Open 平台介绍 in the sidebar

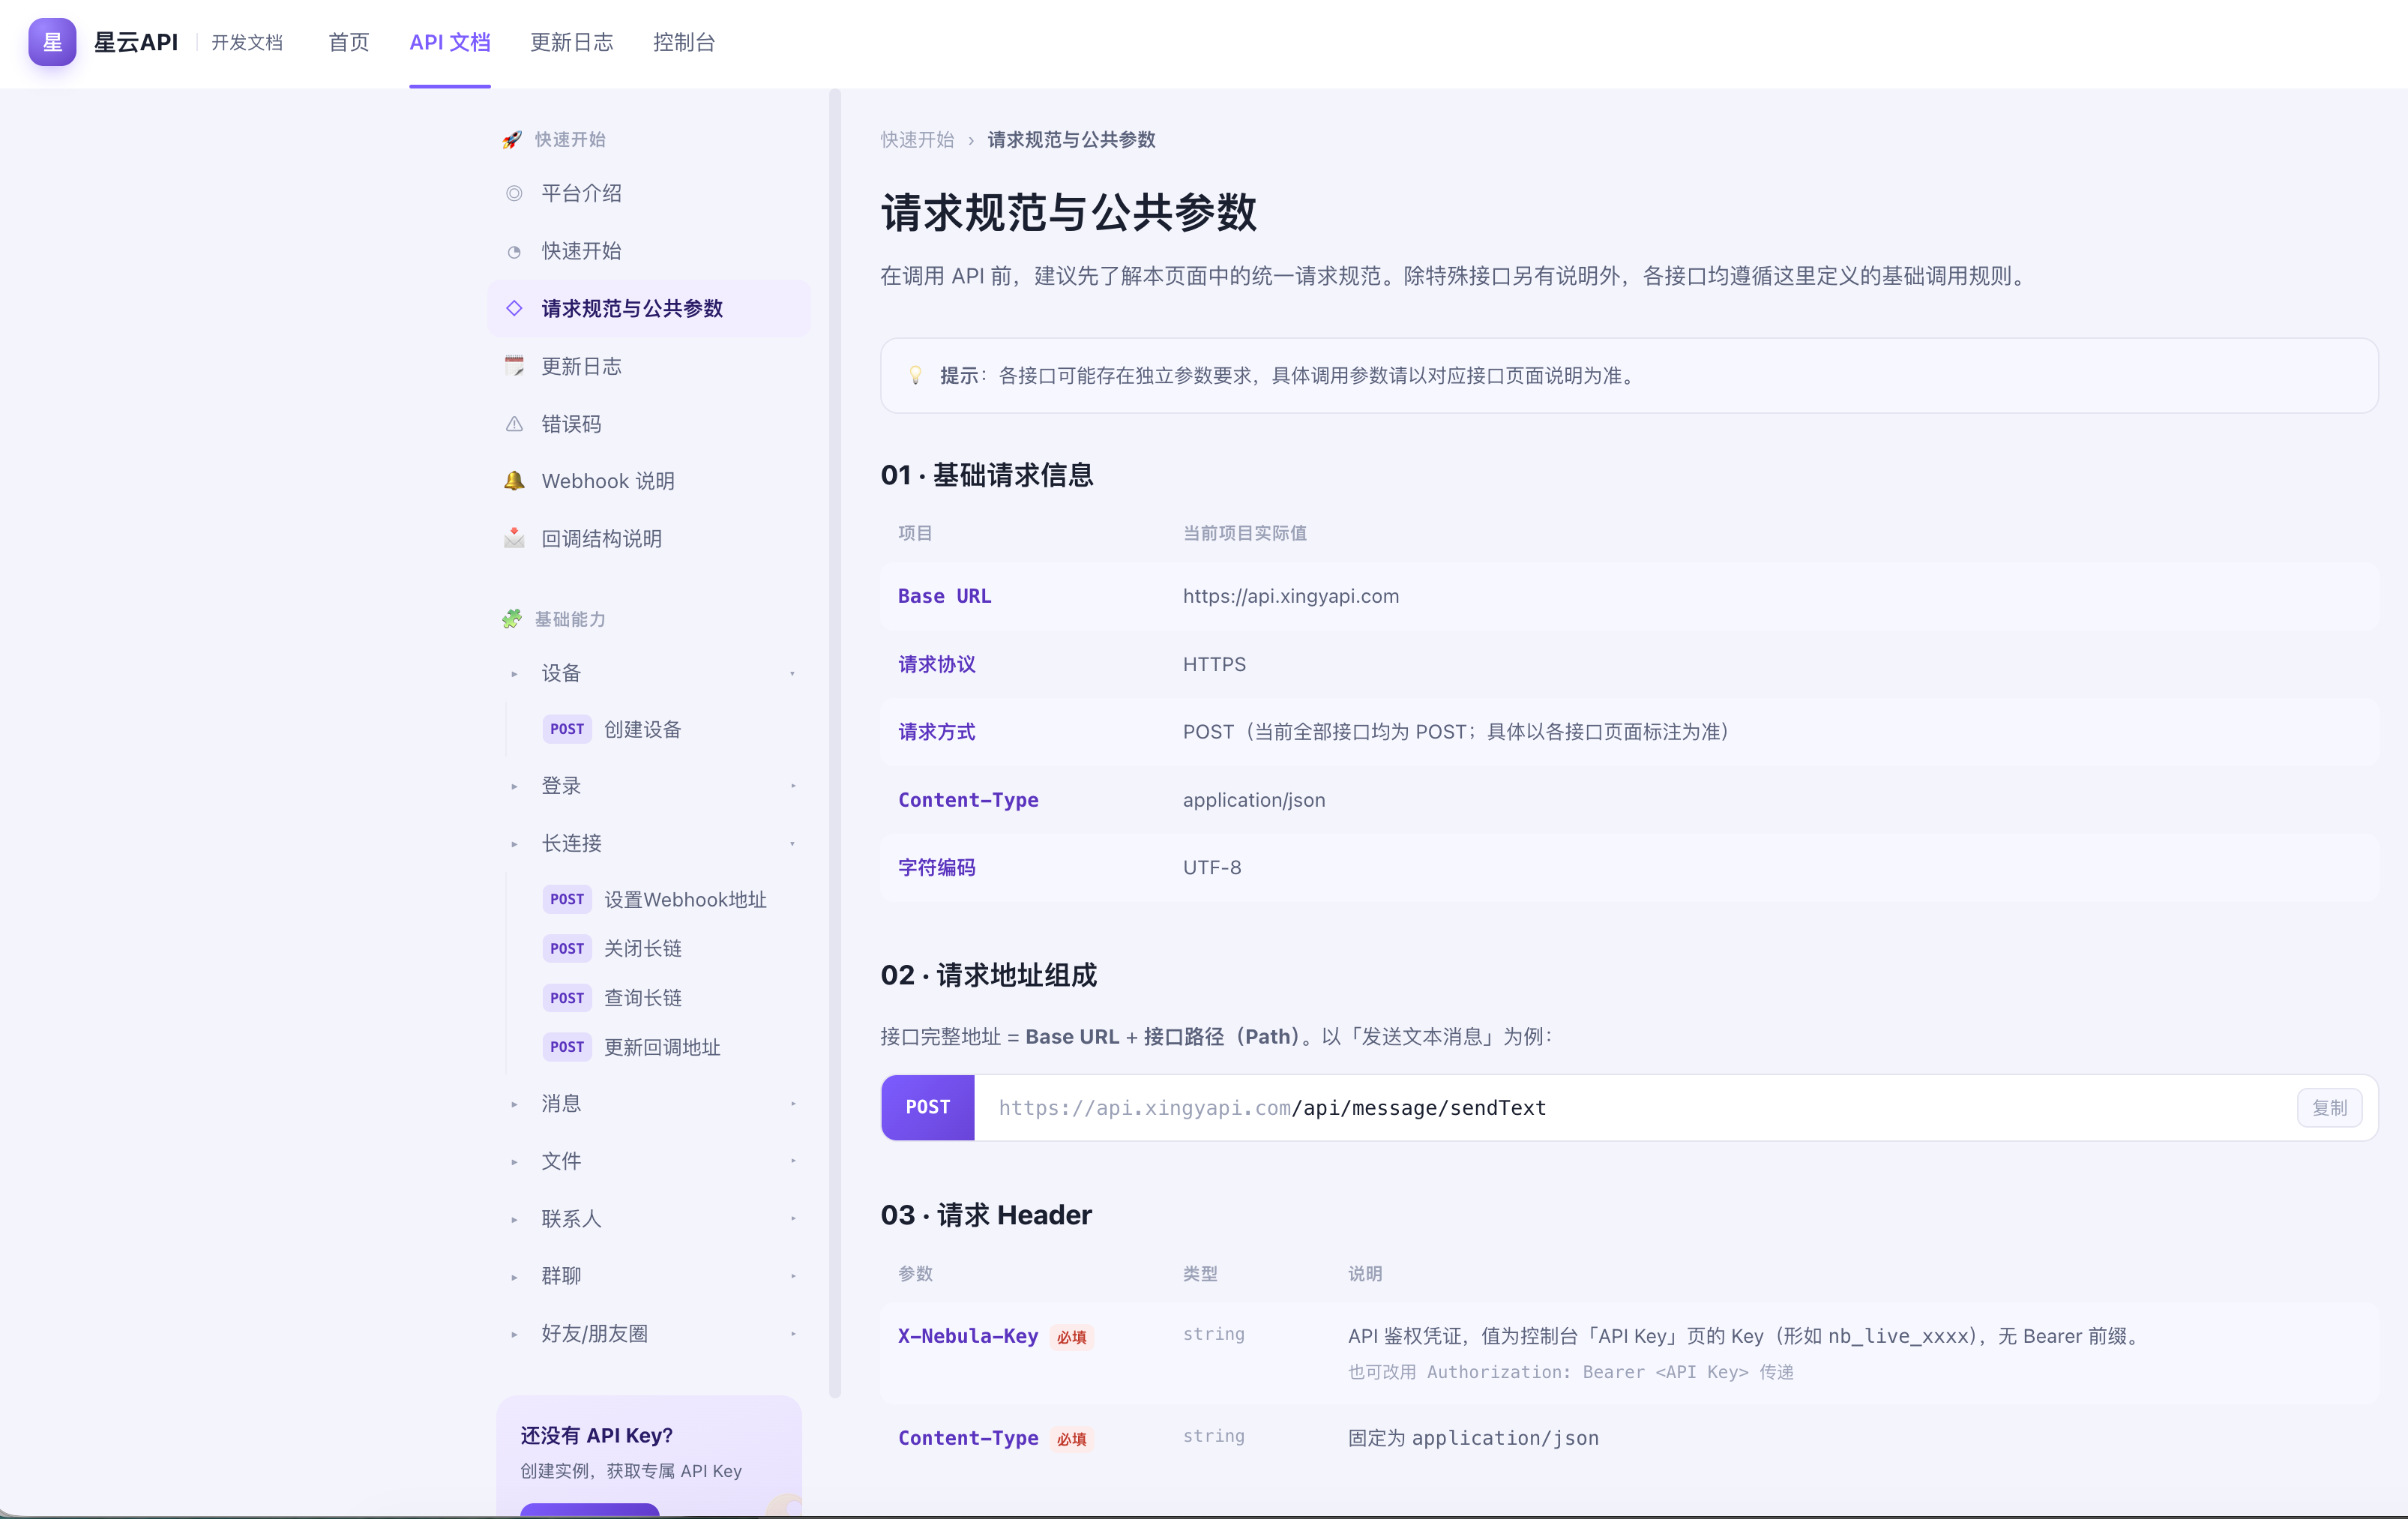coord(648,193)
